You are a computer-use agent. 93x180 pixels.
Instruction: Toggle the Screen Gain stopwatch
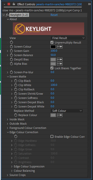(x=11, y=51)
